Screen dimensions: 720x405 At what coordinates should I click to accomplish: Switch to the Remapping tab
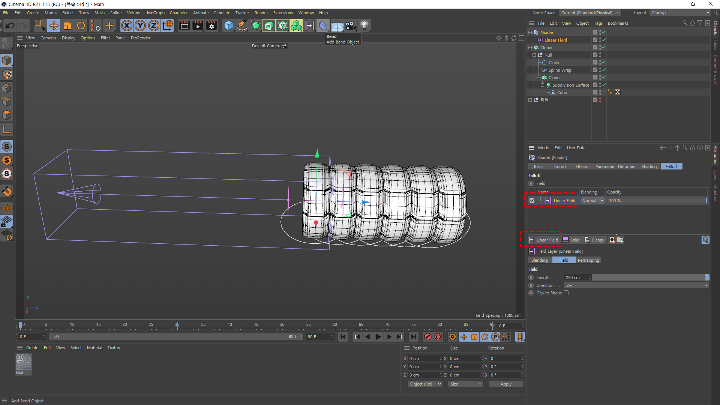(x=588, y=260)
